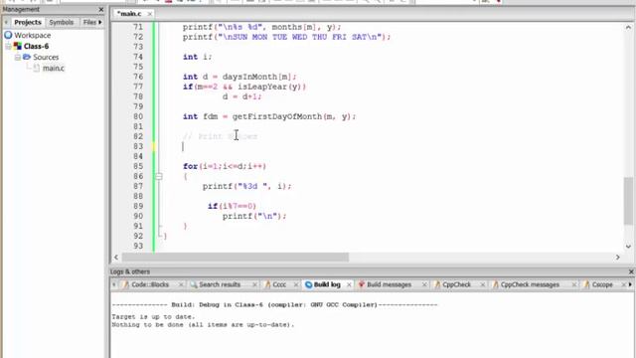The height and width of the screenshot is (358, 636).
Task: Show more Management tabs with right arrow
Action: pos(100,22)
